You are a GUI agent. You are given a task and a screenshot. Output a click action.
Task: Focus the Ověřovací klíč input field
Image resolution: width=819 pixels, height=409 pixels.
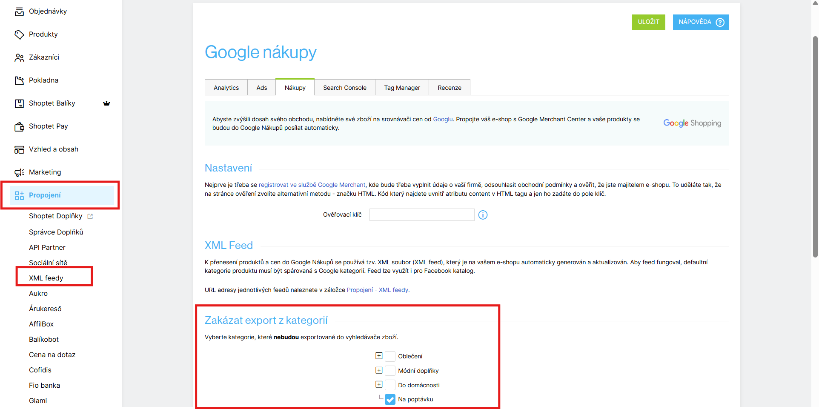pos(422,215)
